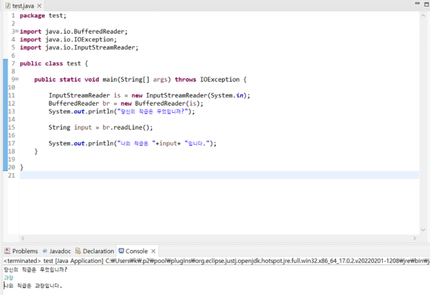Place cursor on 'package test;' line
430x295 pixels.
click(43, 16)
